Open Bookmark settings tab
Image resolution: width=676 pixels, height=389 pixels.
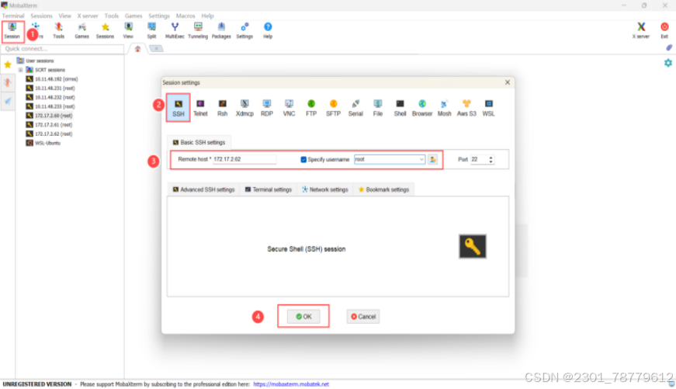coord(383,189)
